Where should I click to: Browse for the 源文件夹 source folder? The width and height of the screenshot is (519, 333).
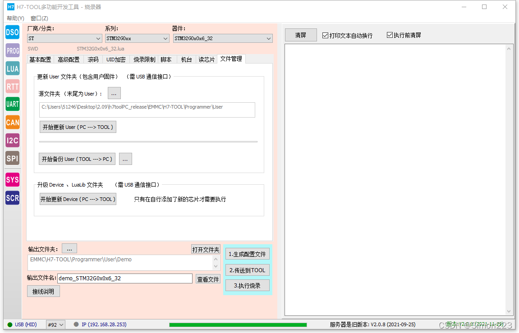(x=114, y=93)
